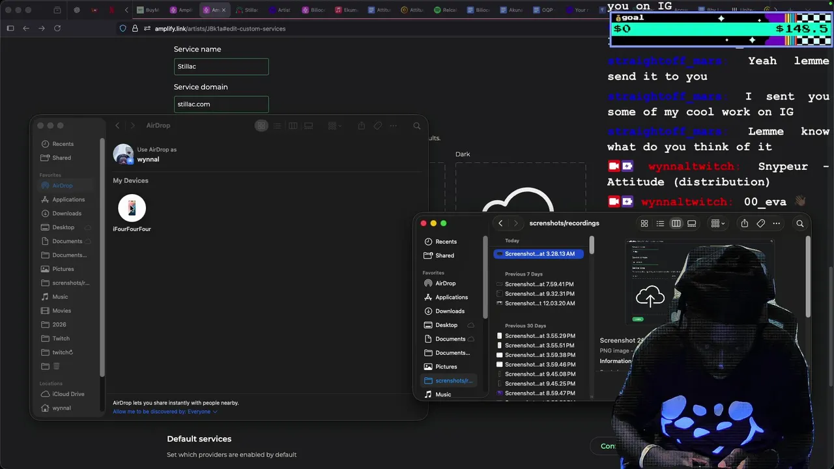Click AirDrop window sidebar scrollbar
The height and width of the screenshot is (469, 834).
[102, 257]
